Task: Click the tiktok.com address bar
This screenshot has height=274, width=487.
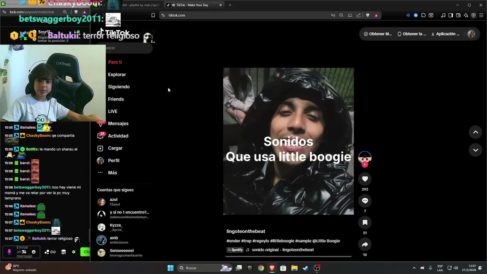Action: pyautogui.click(x=243, y=15)
